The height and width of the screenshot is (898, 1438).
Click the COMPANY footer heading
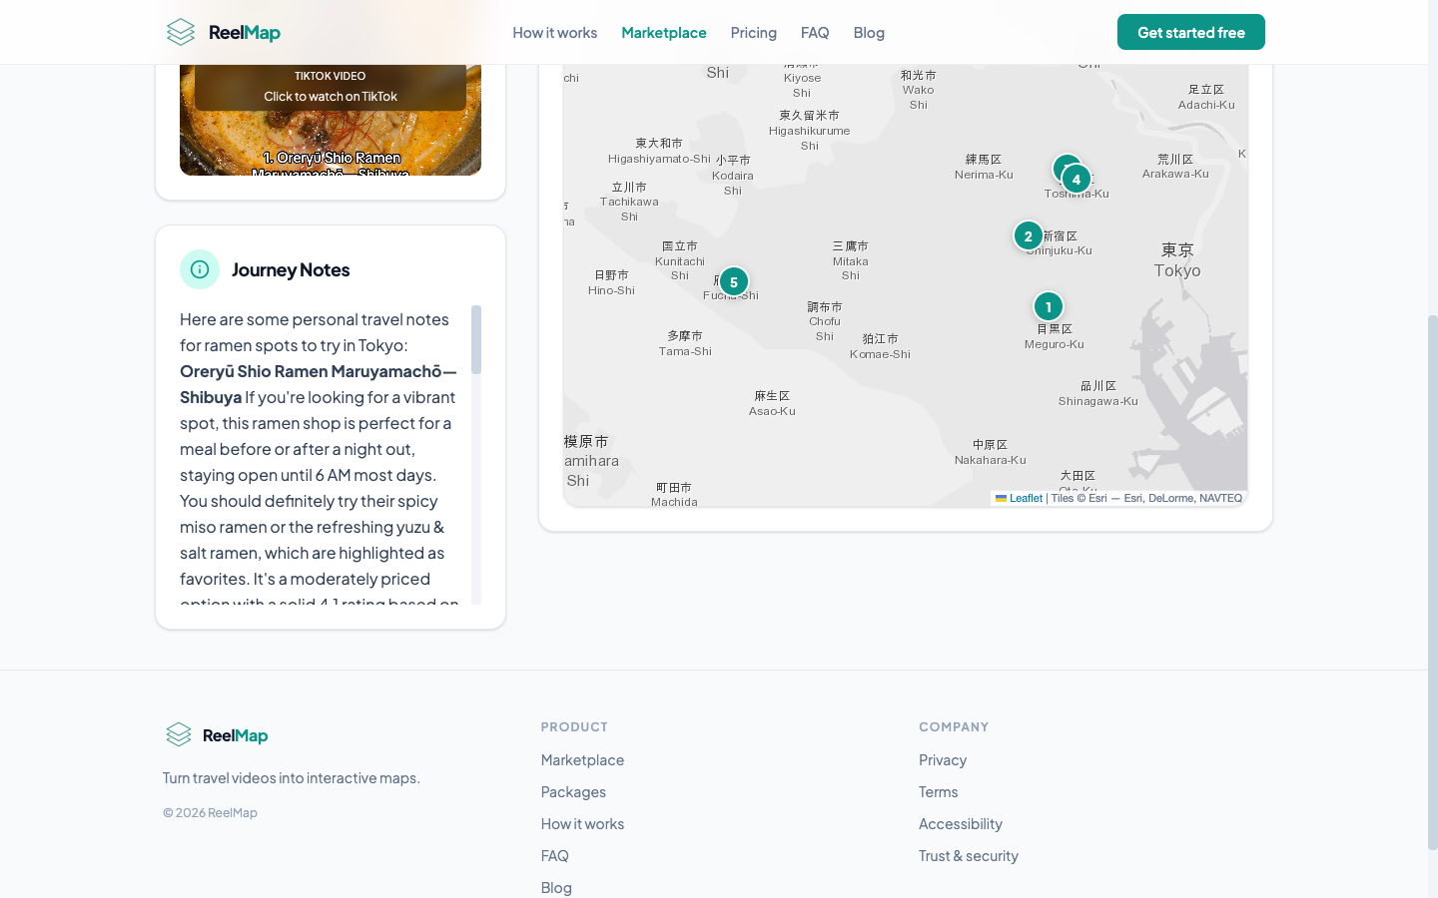pyautogui.click(x=954, y=726)
